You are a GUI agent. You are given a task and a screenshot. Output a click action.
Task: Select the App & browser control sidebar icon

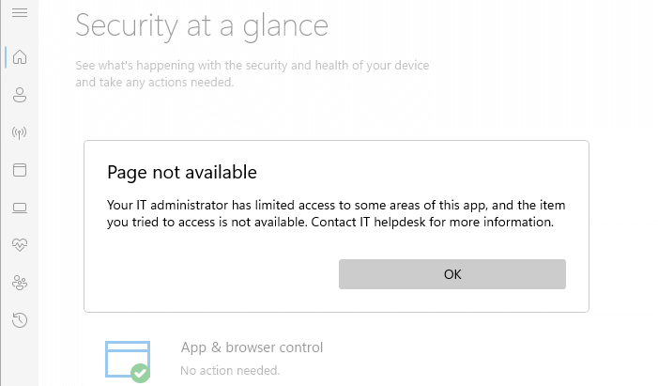(x=20, y=170)
